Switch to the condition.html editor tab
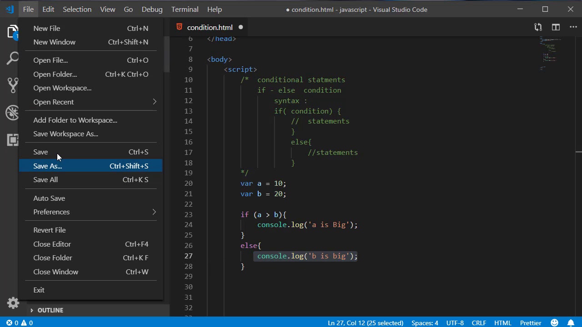 210,27
